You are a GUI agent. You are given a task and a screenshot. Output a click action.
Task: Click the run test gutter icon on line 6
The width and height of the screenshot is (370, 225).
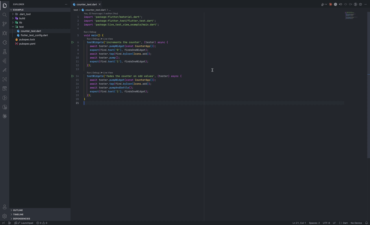(x=73, y=42)
